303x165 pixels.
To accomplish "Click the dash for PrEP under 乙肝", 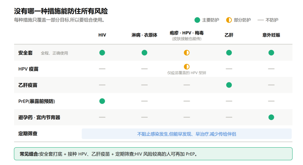I will coord(229,101).
